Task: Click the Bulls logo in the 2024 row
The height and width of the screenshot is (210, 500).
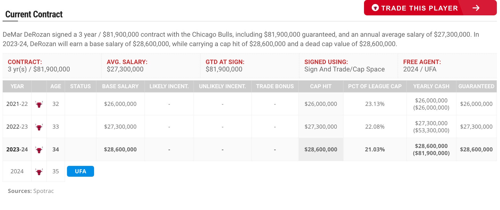Action: point(39,172)
